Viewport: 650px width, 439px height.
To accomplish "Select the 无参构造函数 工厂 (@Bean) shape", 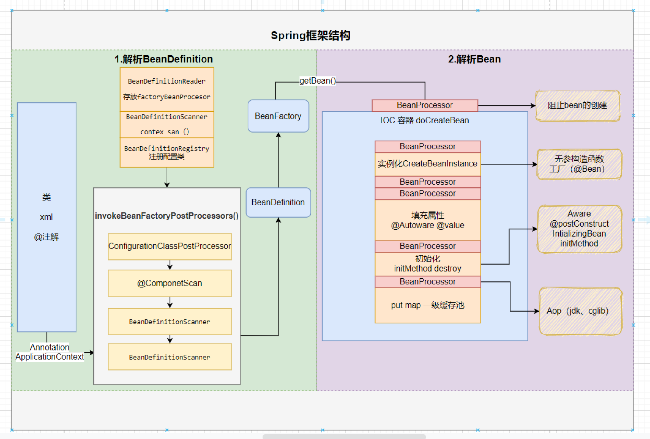I will [x=579, y=164].
